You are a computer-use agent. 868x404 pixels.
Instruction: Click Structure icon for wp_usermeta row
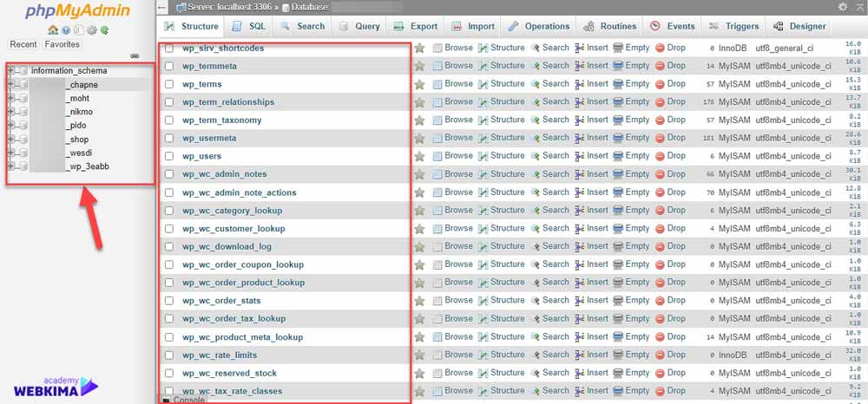click(483, 138)
